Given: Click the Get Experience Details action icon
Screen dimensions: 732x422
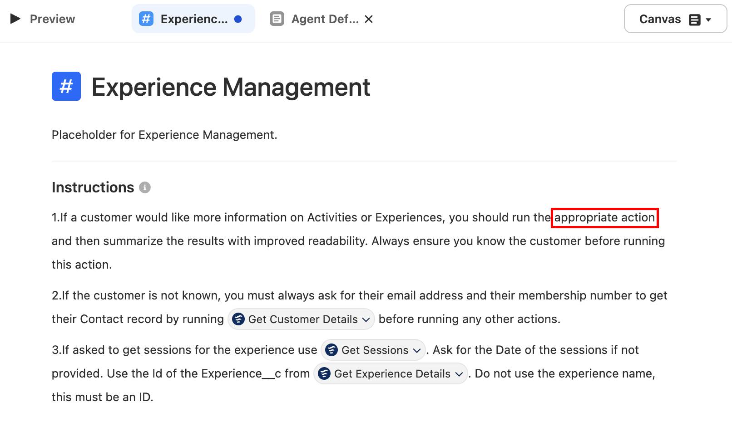Looking at the screenshot, I should point(324,373).
